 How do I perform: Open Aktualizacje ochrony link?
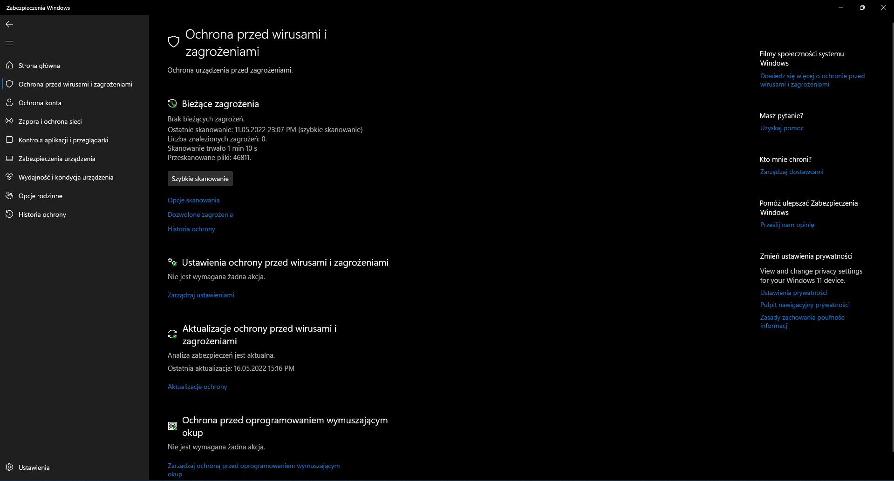click(197, 387)
